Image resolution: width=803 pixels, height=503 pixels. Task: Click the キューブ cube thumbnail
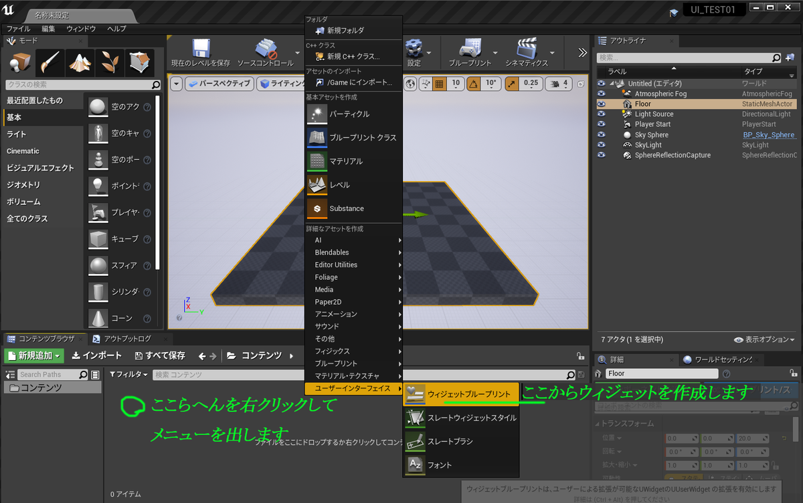98,238
